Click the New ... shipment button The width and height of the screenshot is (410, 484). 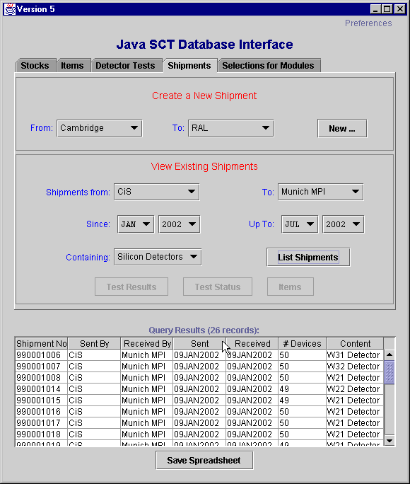pos(342,128)
